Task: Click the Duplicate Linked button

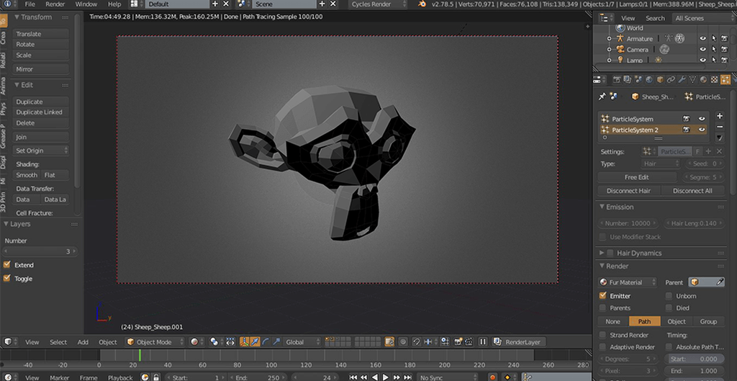Action: click(41, 112)
